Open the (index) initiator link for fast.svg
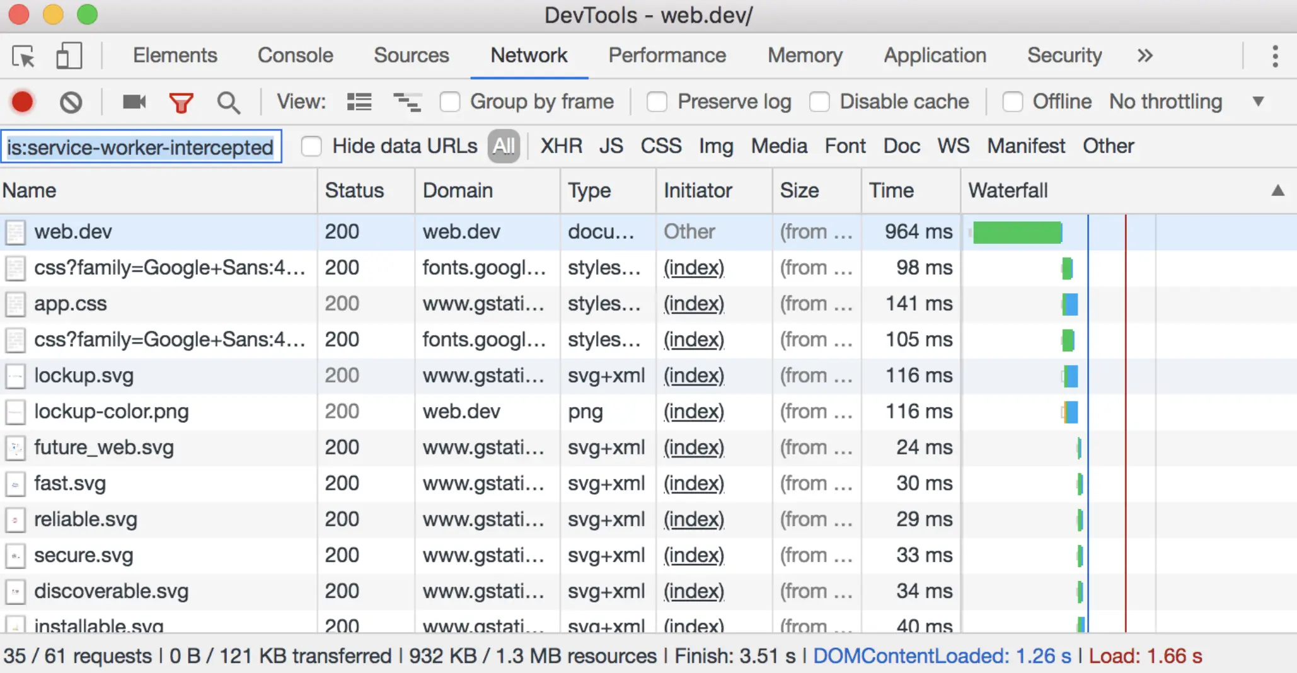This screenshot has height=673, width=1297. 694,483
